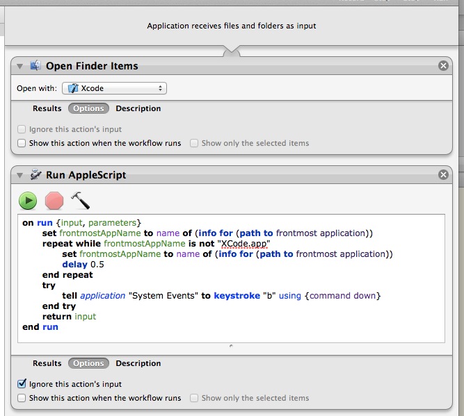
Task: Click the AppleScript icon in Run AppleScript header
Action: 35,174
